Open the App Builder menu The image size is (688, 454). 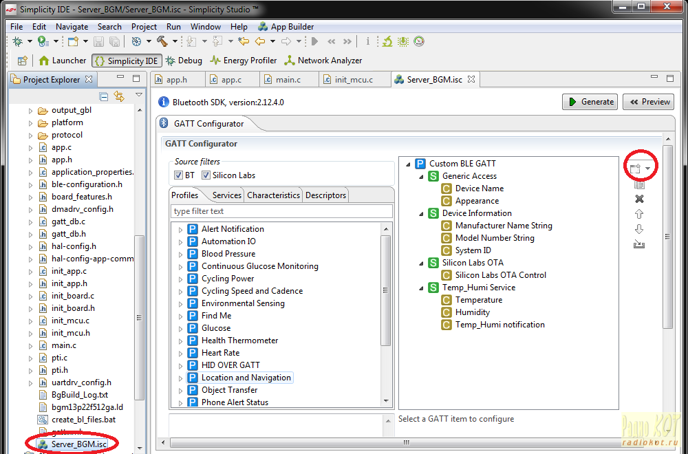[x=286, y=27]
